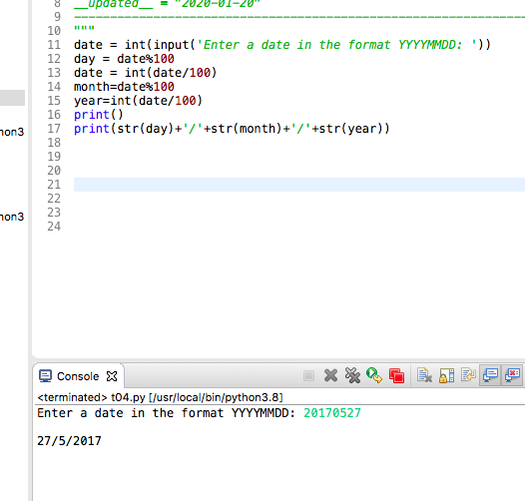Toggle Word Wrap icon in console toolbar
Viewport: 525px width, 501px height.
468,375
